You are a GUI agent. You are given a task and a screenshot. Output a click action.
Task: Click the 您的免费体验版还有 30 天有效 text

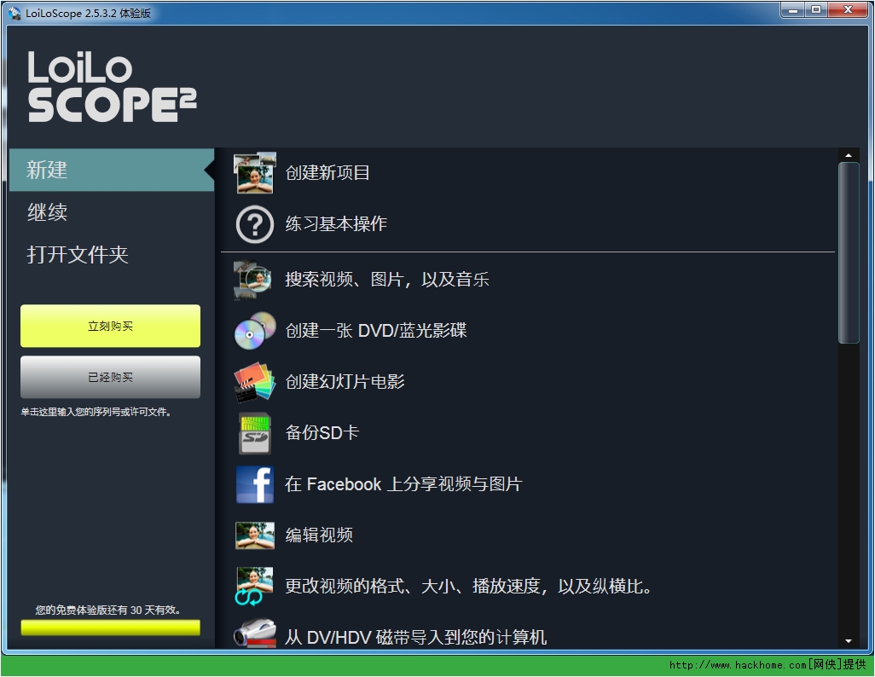[x=107, y=610]
